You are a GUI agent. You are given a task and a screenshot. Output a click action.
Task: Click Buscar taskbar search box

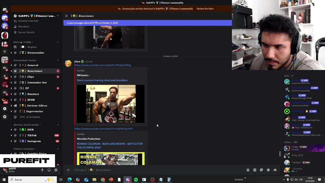click(x=32, y=180)
